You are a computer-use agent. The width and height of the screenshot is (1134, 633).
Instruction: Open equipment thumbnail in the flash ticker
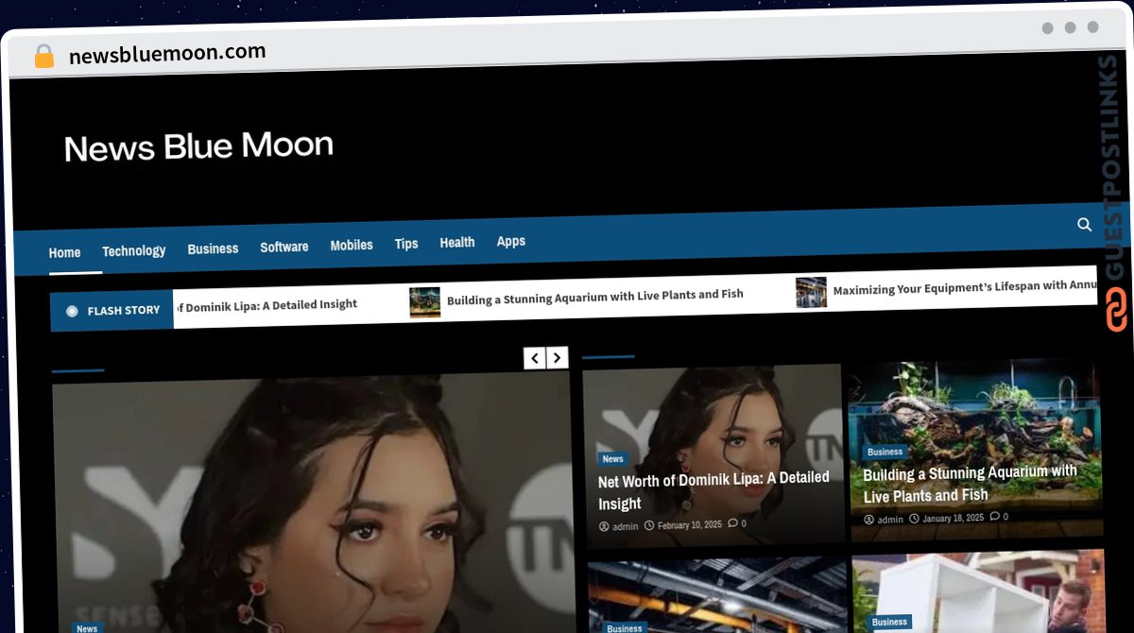pyautogui.click(x=811, y=292)
